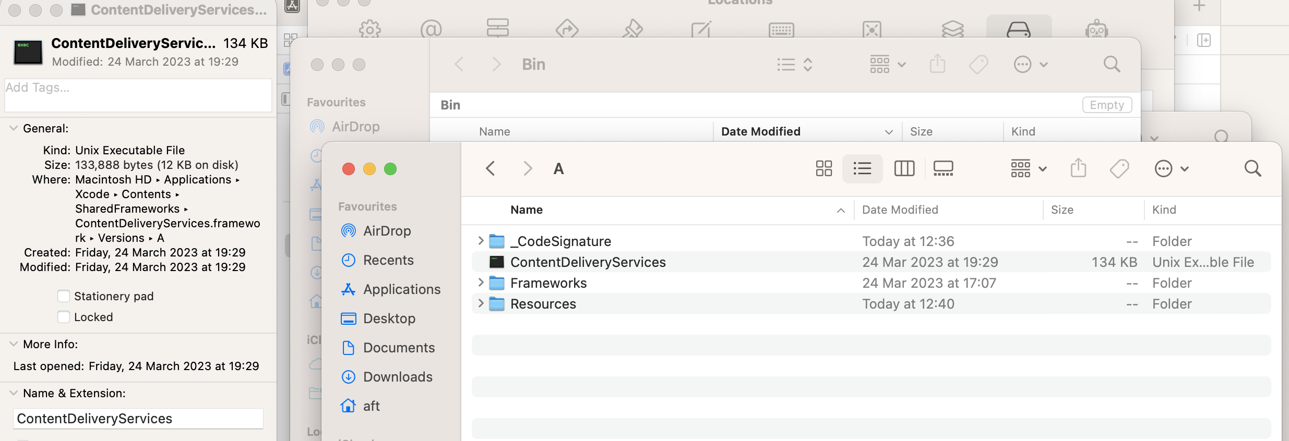Switch to column view in A window
This screenshot has width=1289, height=441.
904,168
